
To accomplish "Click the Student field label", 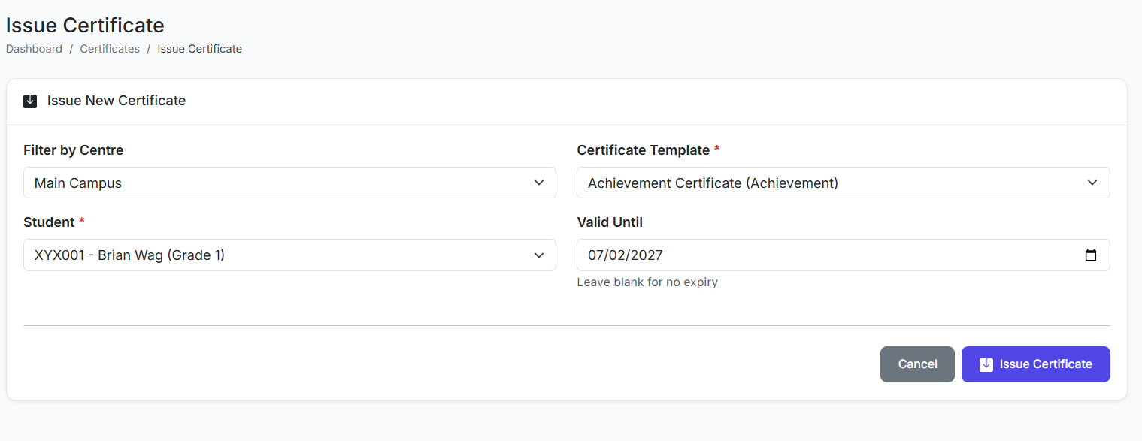I will (x=49, y=222).
